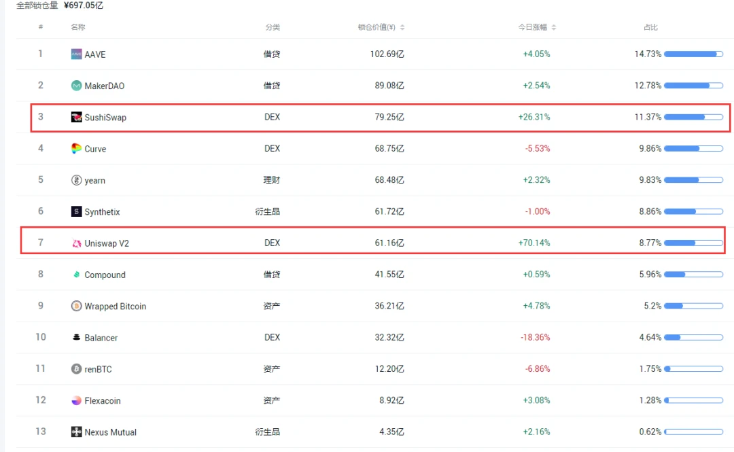
Task: Click the Synthetix logo icon
Action: [76, 211]
